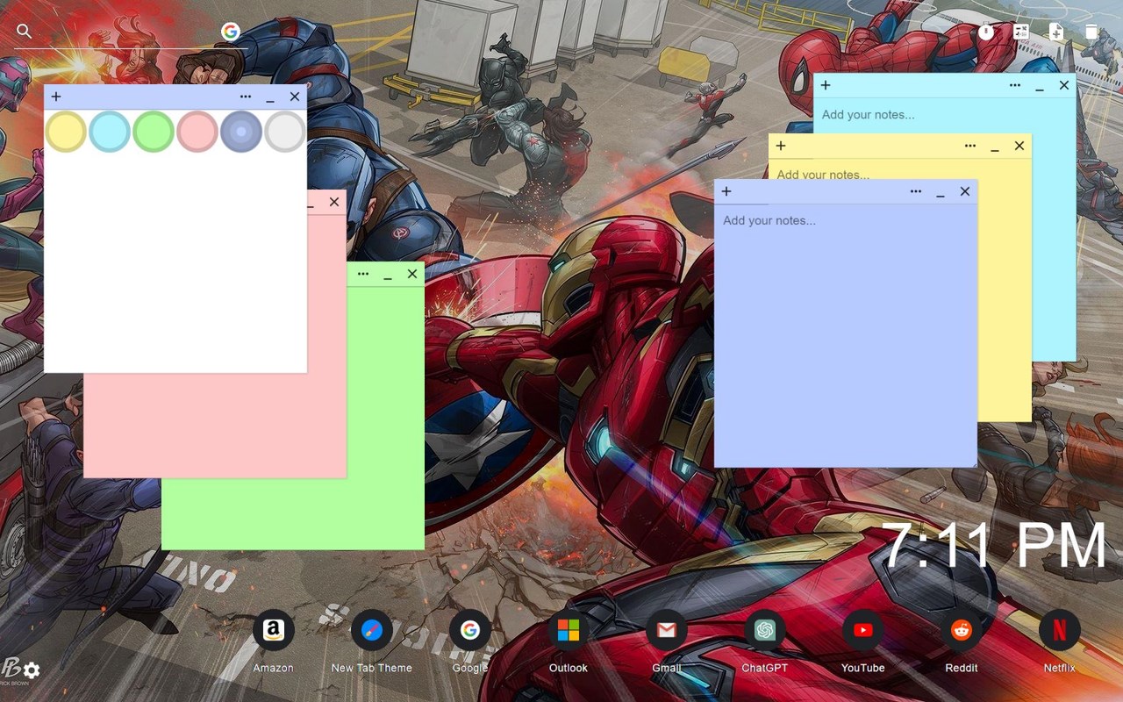
Task: Open settings gear icon
Action: click(x=32, y=670)
